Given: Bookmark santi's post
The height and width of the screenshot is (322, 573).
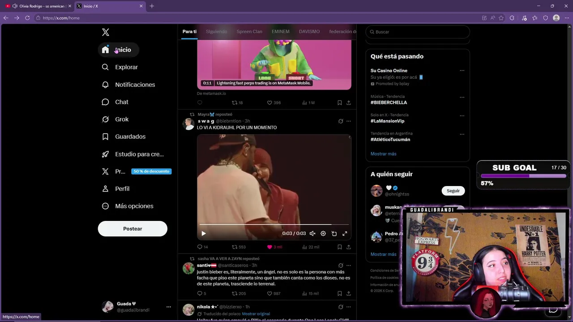Looking at the screenshot, I should 340,293.
